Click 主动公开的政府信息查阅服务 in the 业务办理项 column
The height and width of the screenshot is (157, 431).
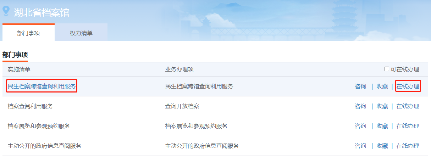point(202,146)
